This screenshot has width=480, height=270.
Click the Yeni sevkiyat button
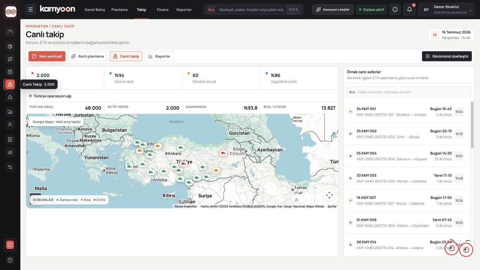pos(47,56)
